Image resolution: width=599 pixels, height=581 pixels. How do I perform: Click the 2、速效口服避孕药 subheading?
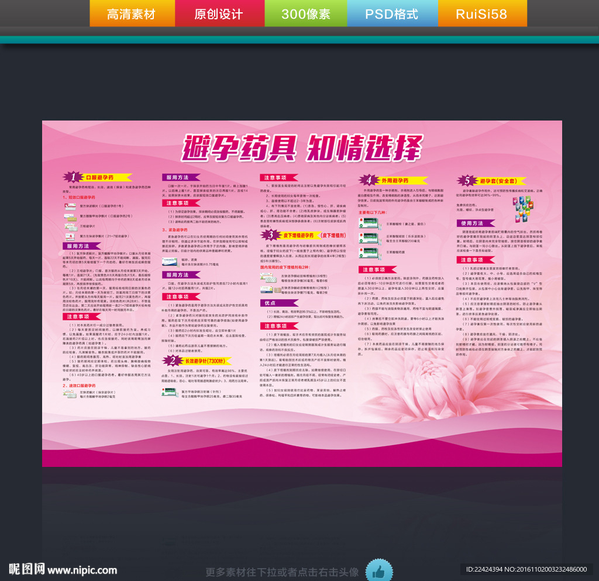point(79,386)
